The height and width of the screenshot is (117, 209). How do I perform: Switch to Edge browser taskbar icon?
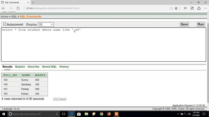pos(72,114)
